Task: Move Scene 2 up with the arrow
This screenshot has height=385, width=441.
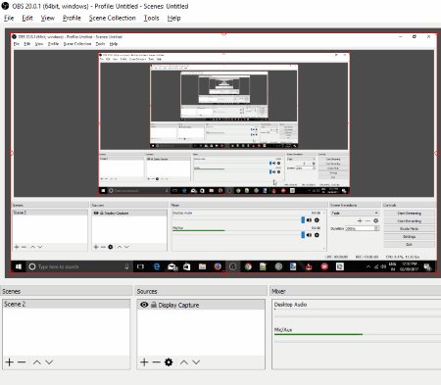Action: 37,361
